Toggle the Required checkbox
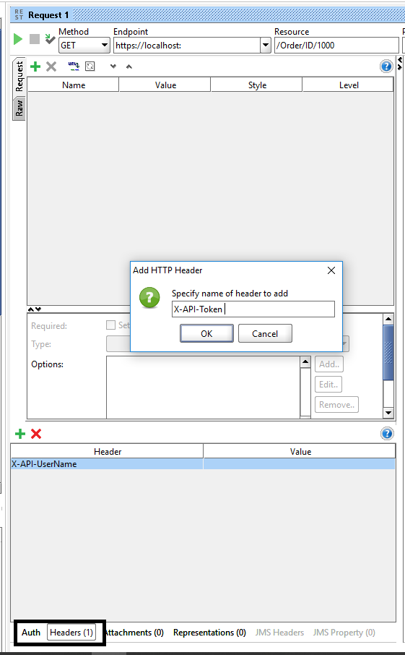 tap(110, 325)
